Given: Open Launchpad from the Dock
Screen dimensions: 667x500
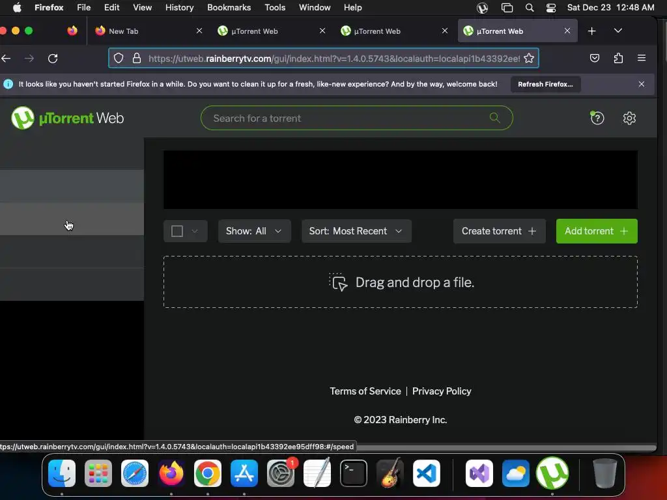Looking at the screenshot, I should tap(98, 473).
